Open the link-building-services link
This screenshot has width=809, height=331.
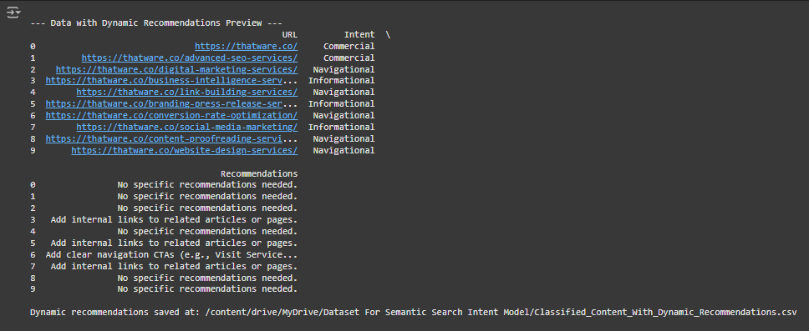186,93
